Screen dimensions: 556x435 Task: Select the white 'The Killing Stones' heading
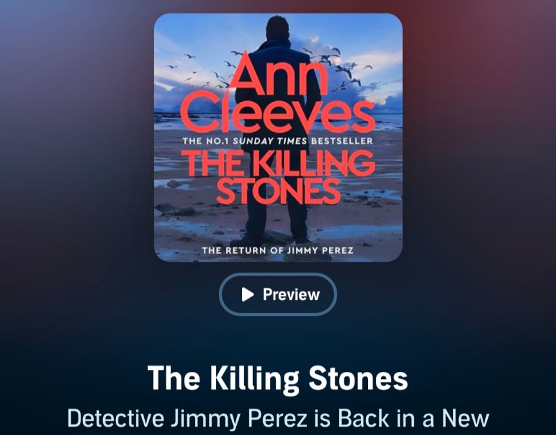(277, 378)
